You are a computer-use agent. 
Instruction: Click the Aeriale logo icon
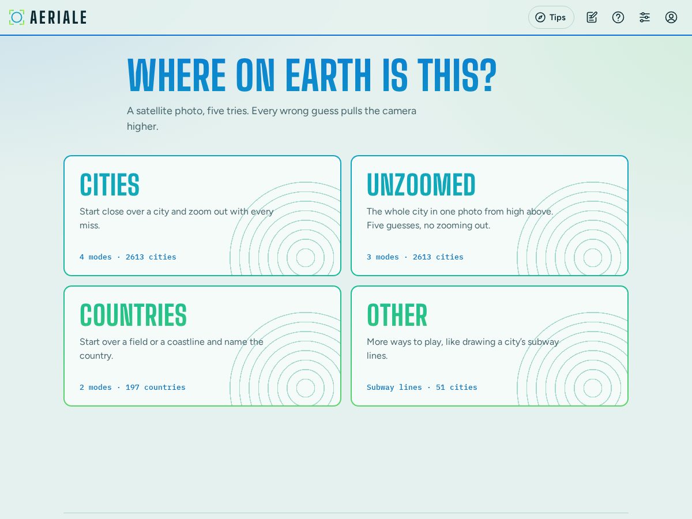[17, 17]
